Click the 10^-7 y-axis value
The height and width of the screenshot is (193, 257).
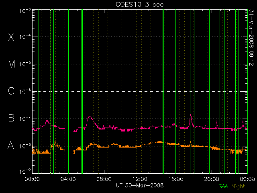tap(25, 119)
